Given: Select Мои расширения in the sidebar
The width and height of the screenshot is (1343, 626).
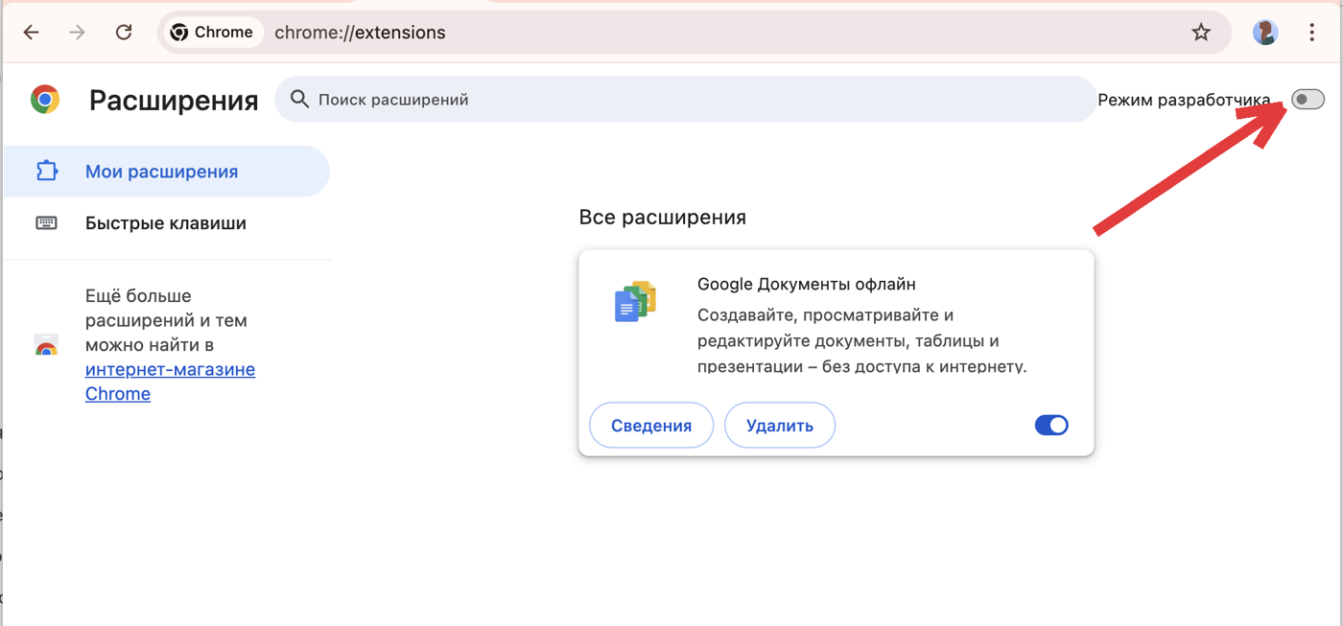Looking at the screenshot, I should coord(165,172).
